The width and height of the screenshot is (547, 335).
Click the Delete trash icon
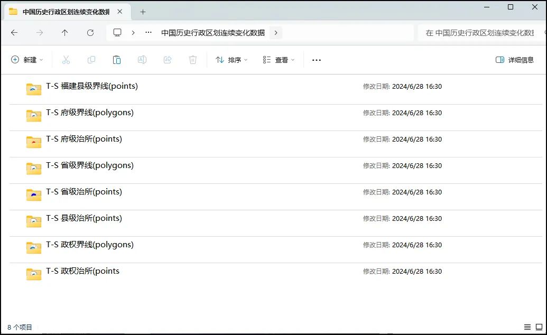pyautogui.click(x=193, y=60)
